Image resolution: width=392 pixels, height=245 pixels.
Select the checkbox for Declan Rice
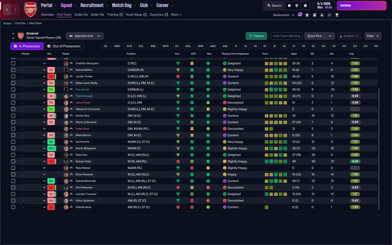13,116
